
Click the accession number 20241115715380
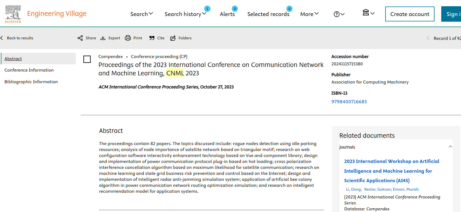(347, 64)
